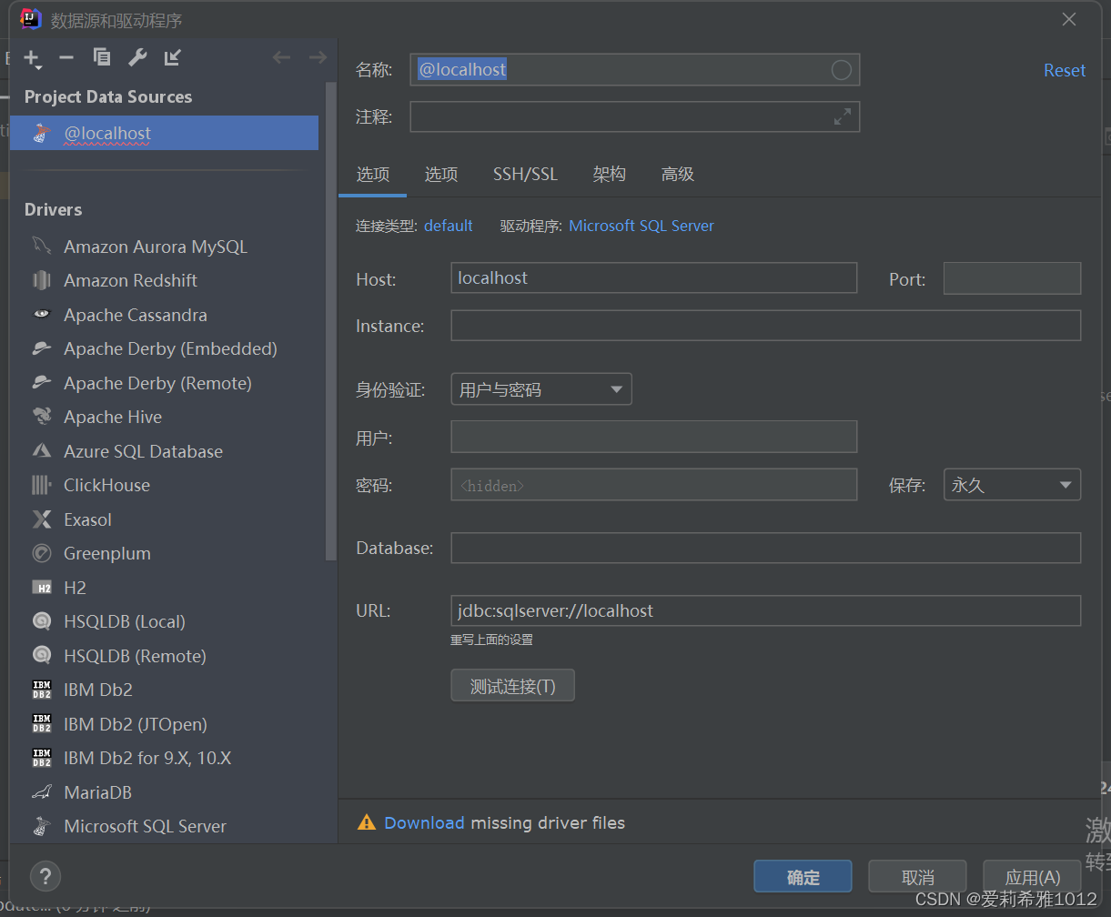
Task: Click the make global import arrow icon
Action: tap(172, 58)
